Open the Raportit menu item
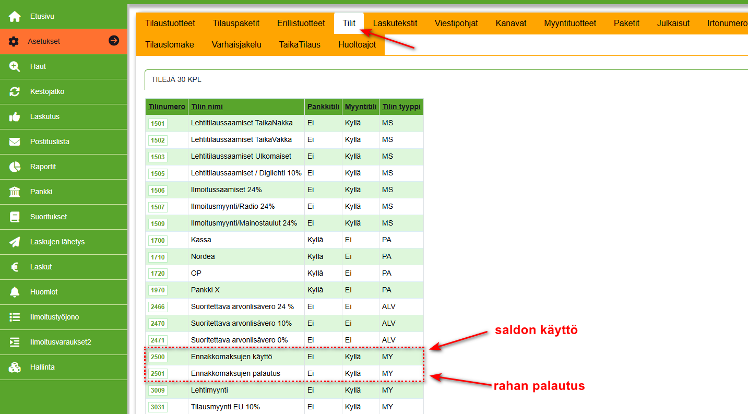This screenshot has height=414, width=748. 64,167
